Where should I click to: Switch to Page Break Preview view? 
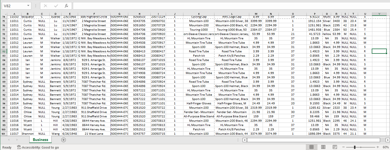click(x=335, y=147)
